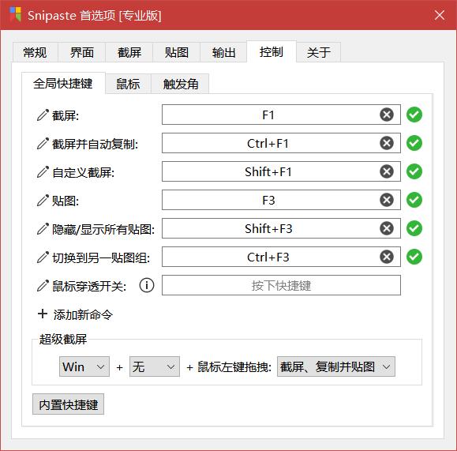The width and height of the screenshot is (457, 451).
Task: Switch to the 触发角 sub-tab
Action: click(180, 84)
